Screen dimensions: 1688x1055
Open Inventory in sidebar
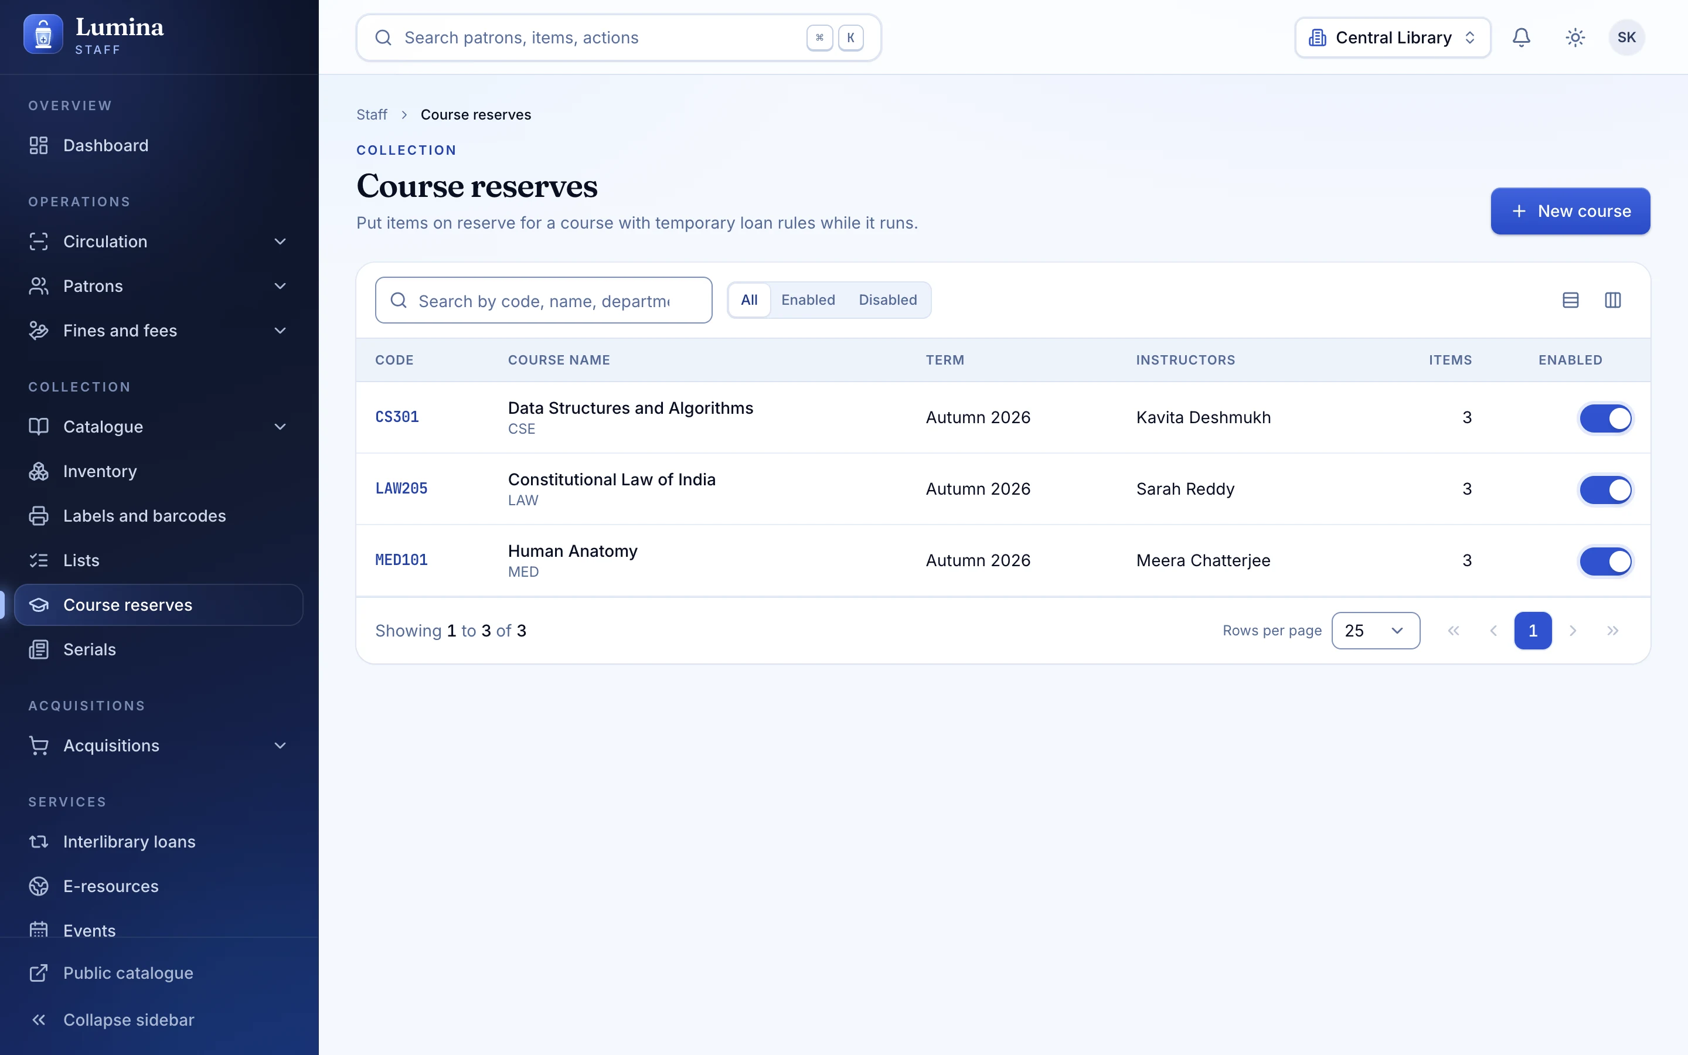pos(158,471)
